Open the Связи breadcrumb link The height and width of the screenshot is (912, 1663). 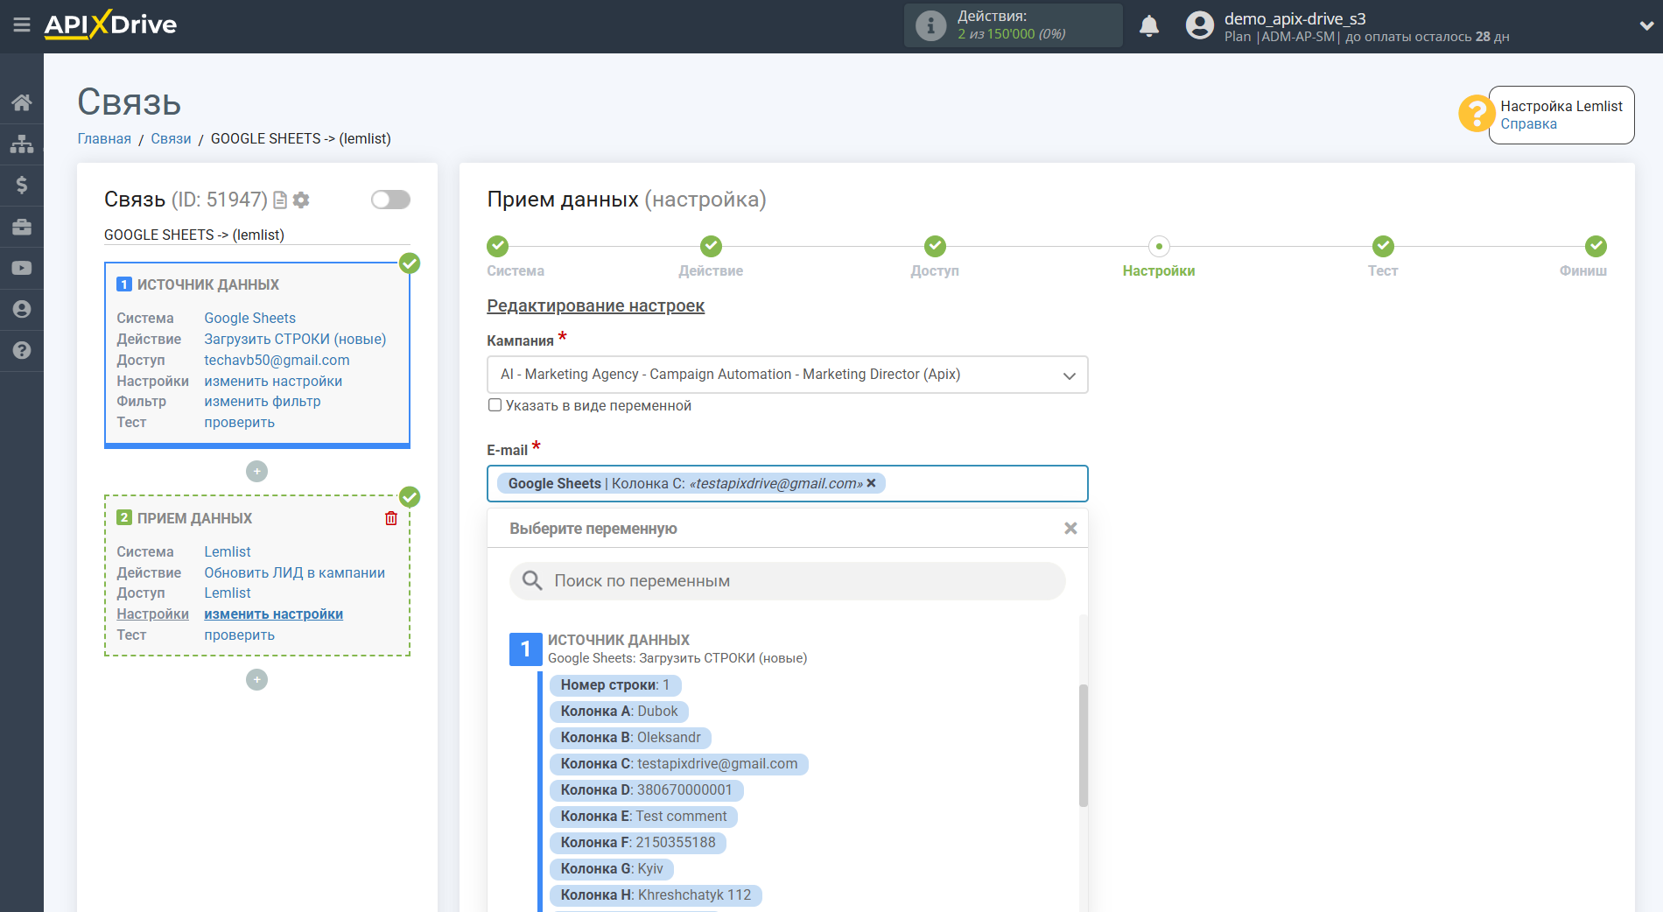[x=171, y=138]
